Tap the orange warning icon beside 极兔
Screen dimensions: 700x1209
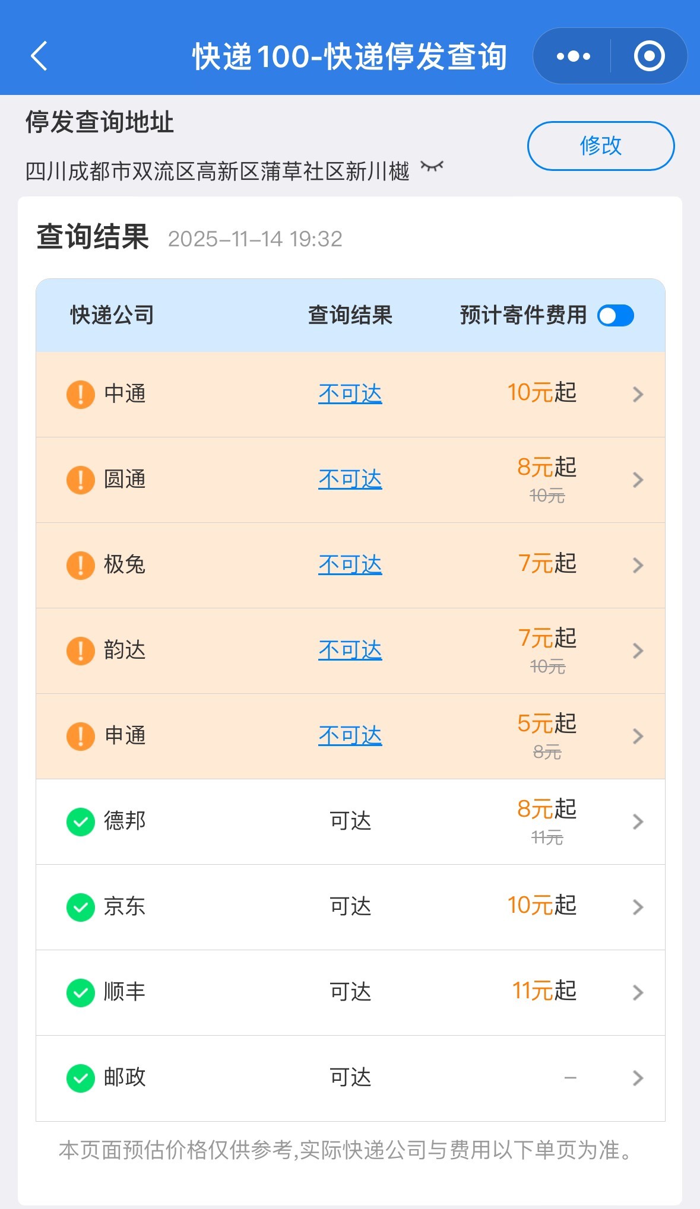tap(80, 565)
